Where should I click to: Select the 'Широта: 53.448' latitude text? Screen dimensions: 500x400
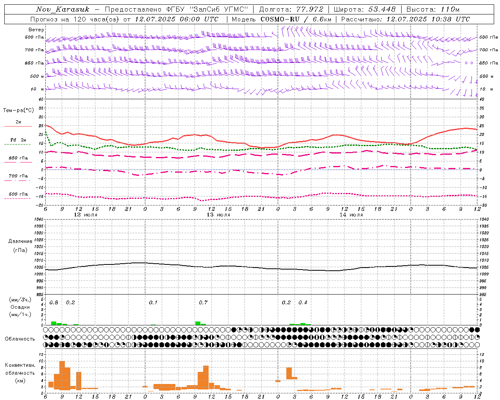(x=364, y=9)
